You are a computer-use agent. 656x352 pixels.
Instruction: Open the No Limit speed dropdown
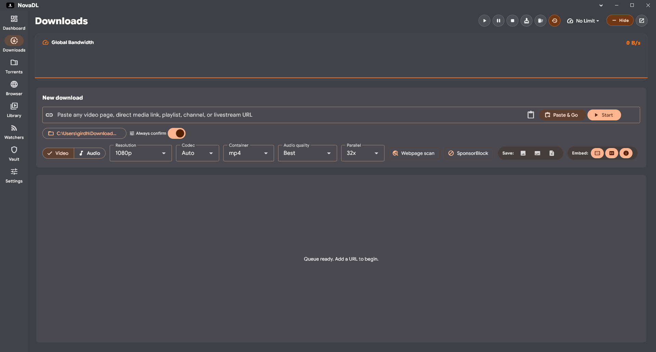point(583,21)
